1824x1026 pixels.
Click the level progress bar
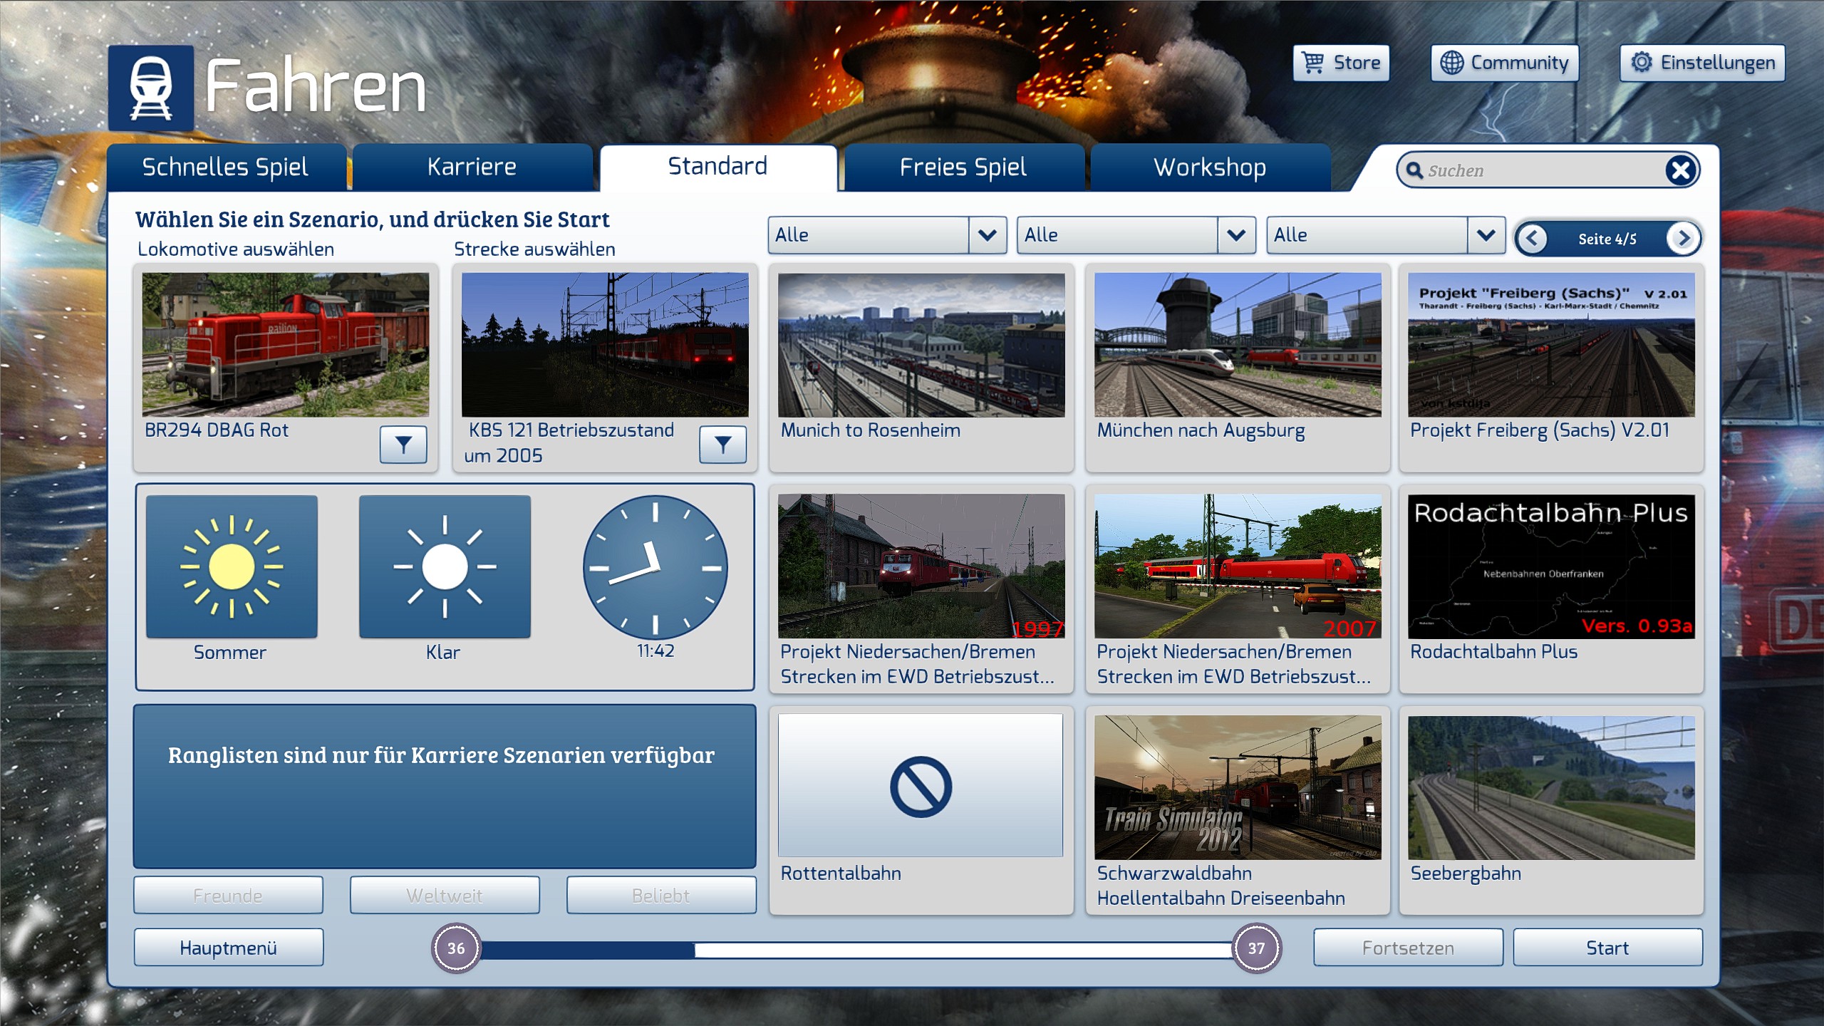pos(855,949)
